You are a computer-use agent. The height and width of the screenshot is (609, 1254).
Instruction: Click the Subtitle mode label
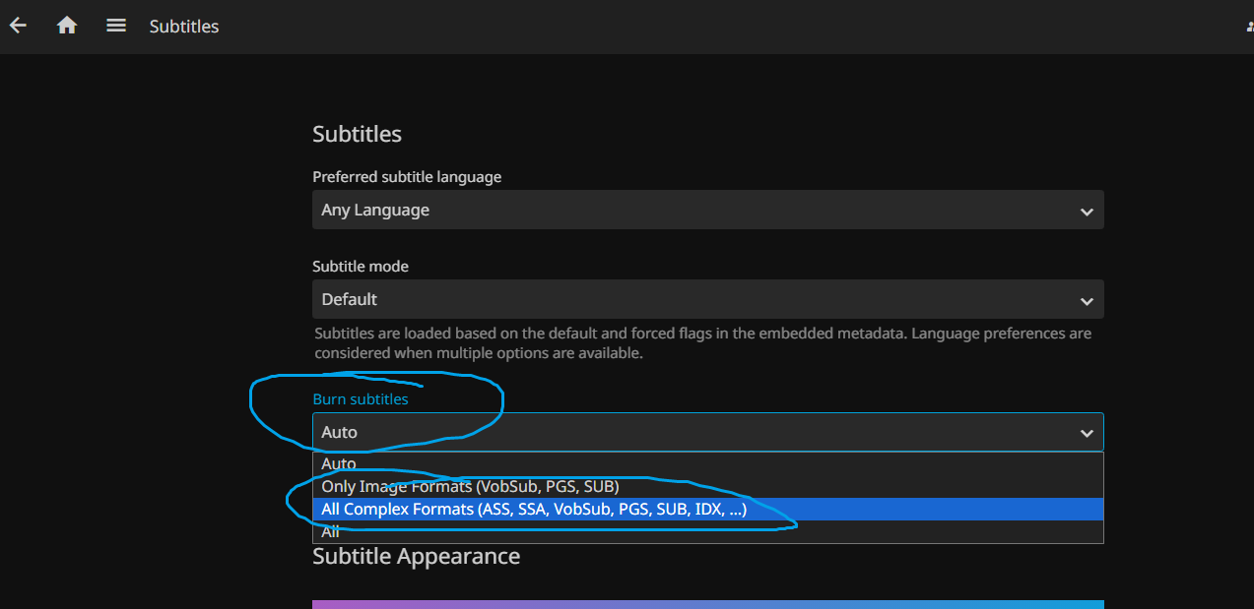pos(361,266)
